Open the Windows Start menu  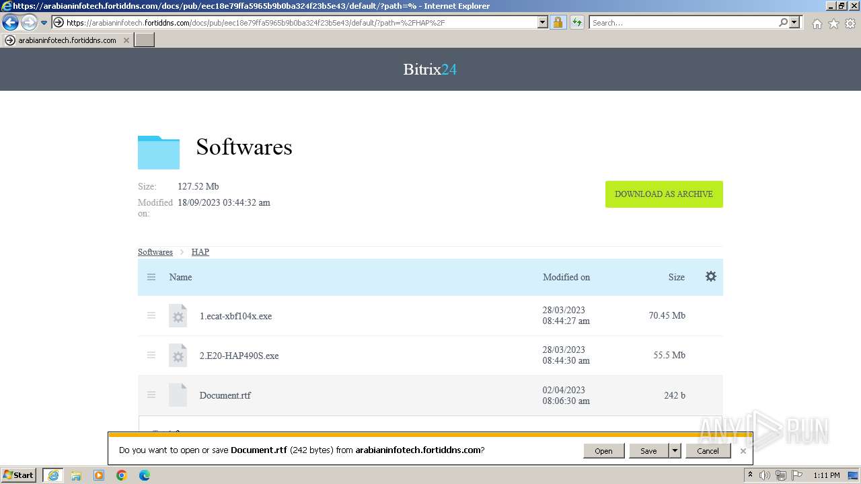click(x=19, y=475)
